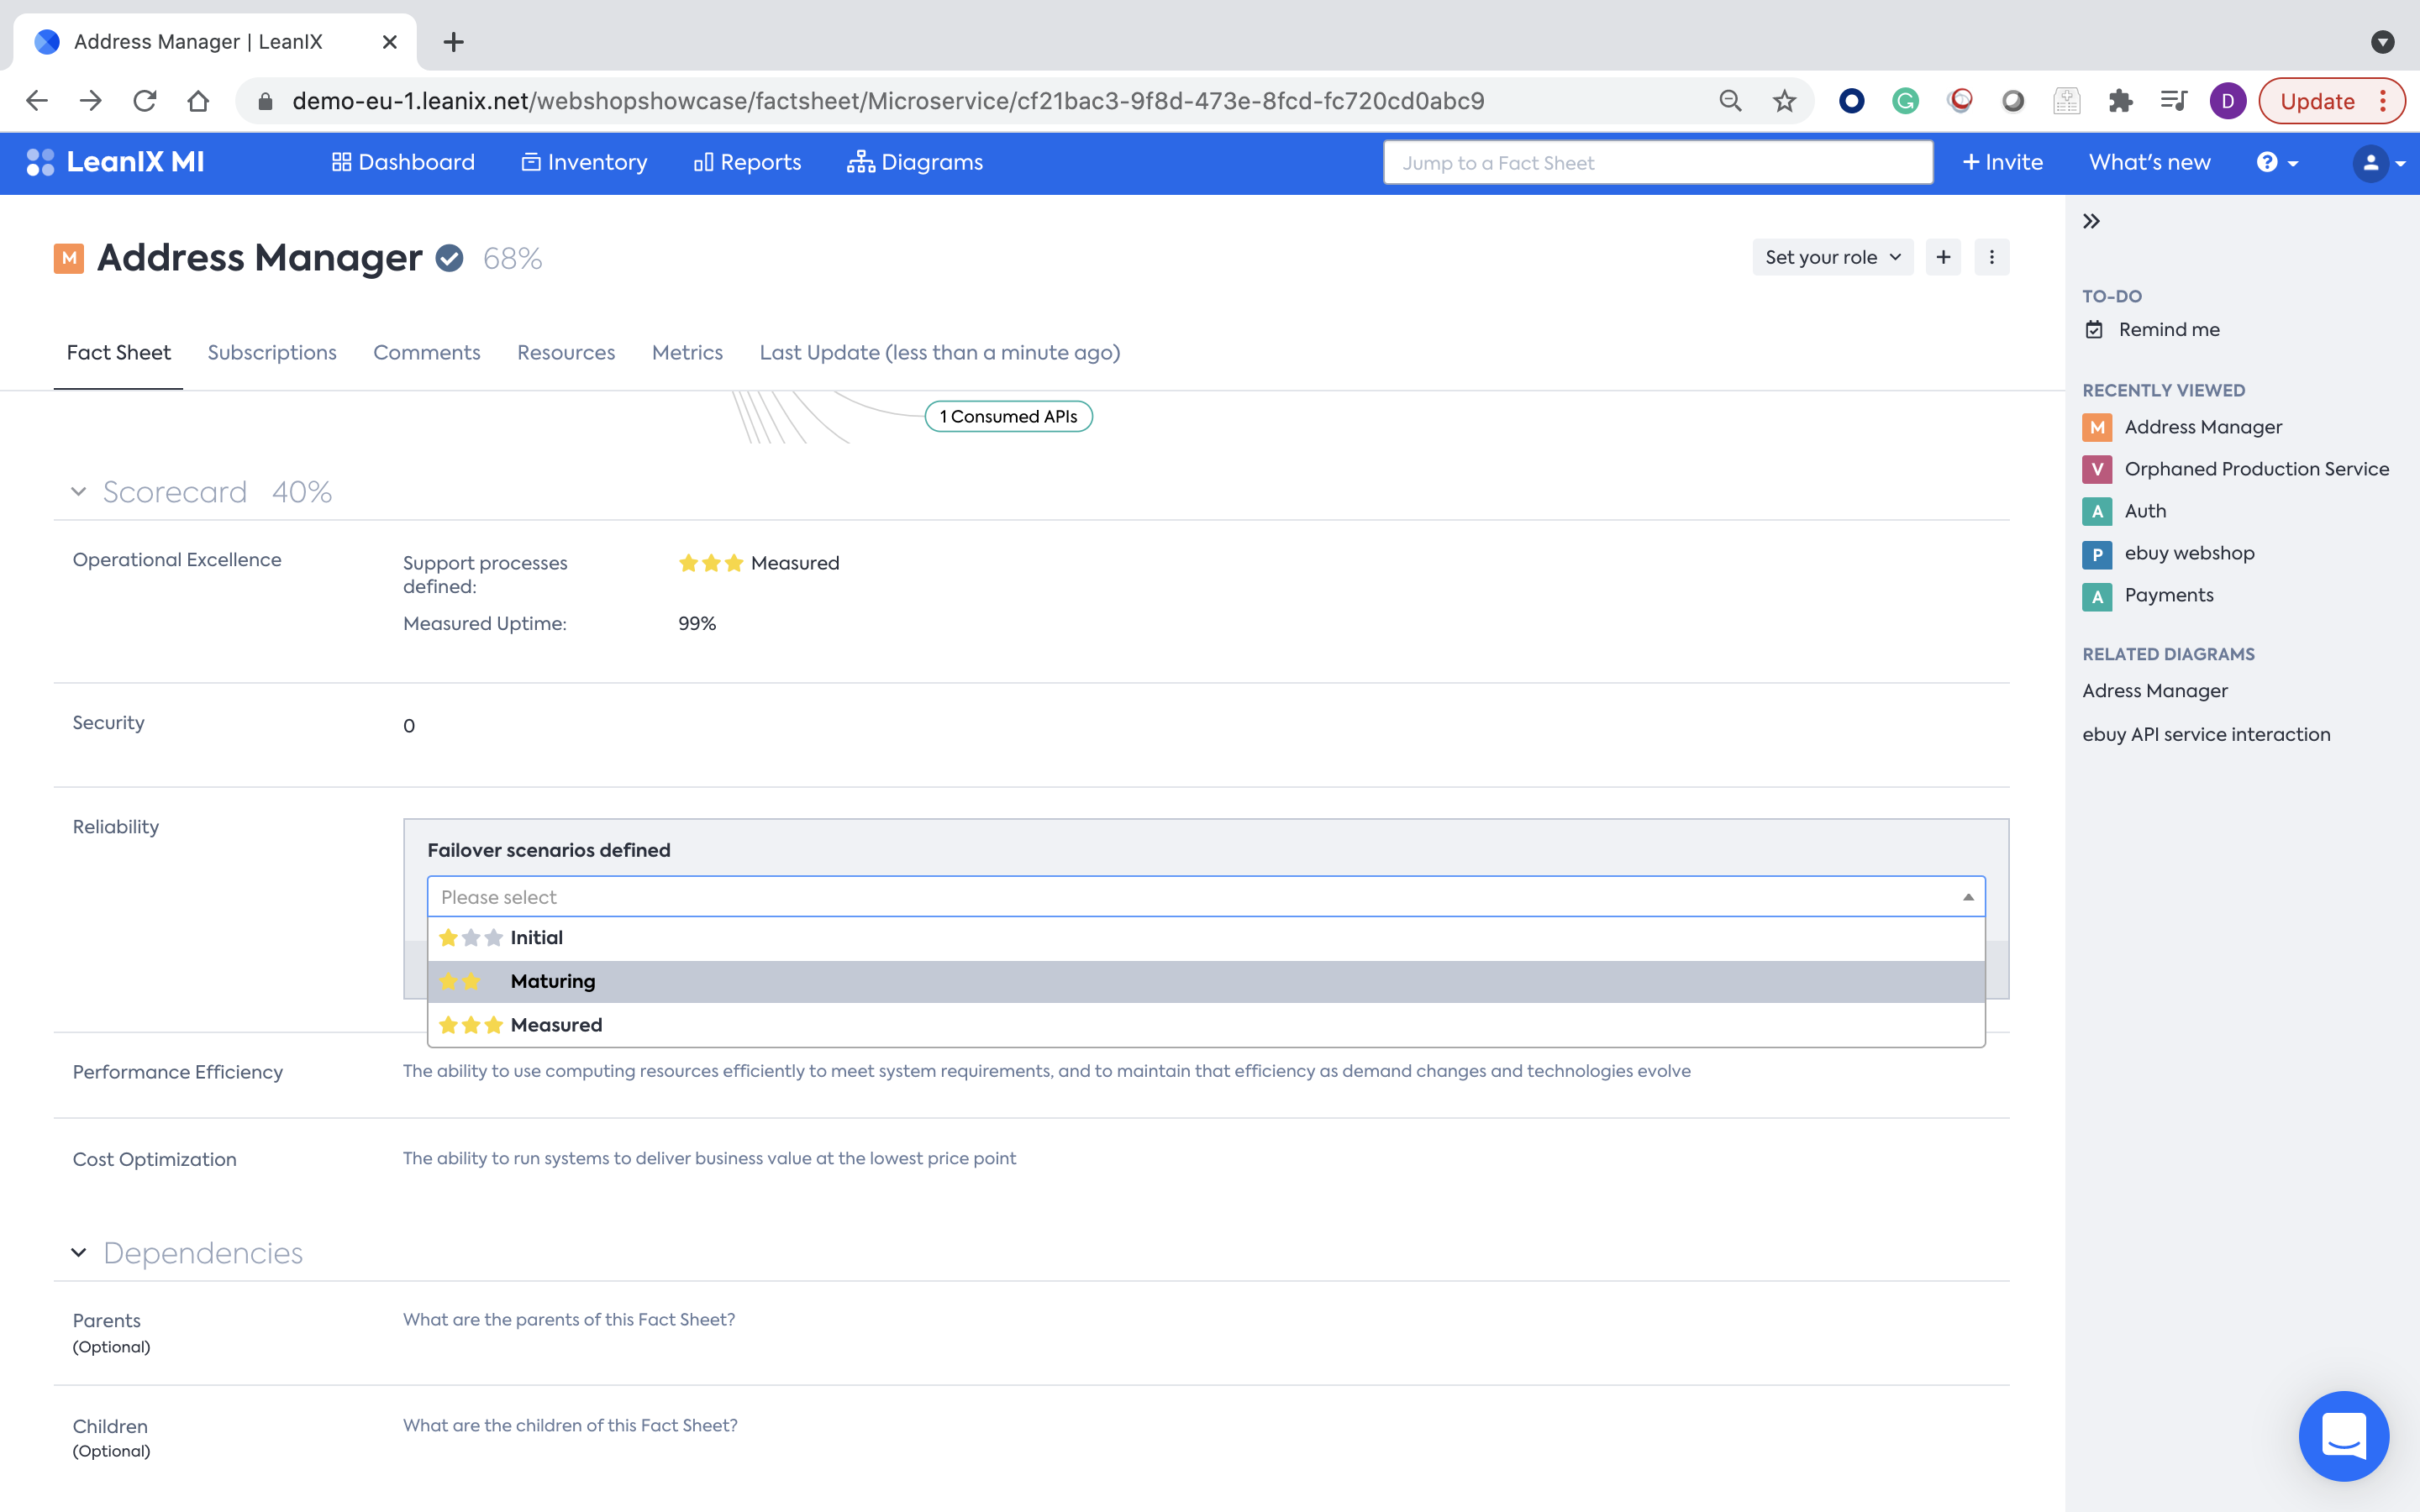Click the 1 Consumed APIs badge
2420x1512 pixels.
pos(1008,416)
